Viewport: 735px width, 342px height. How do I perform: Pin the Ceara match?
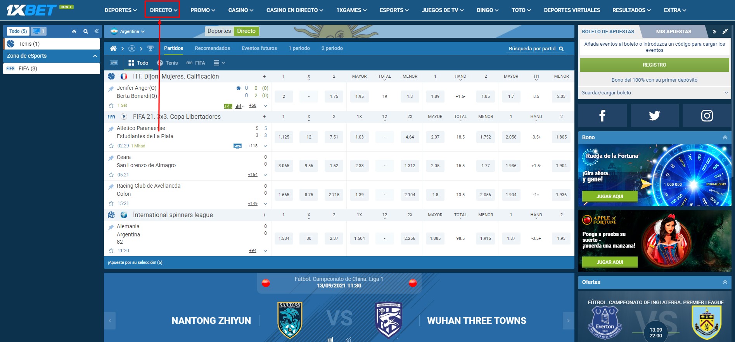(x=111, y=158)
